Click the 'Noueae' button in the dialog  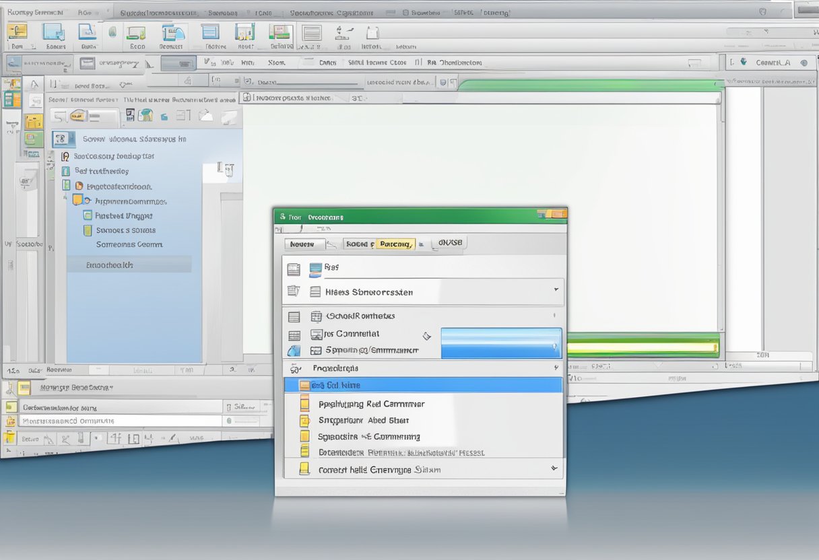(304, 244)
